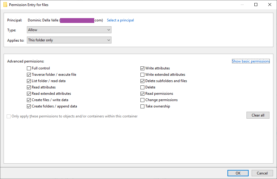This screenshot has width=277, height=179.
Task: Open the Type dropdown showing Allow
Action: 69,30
